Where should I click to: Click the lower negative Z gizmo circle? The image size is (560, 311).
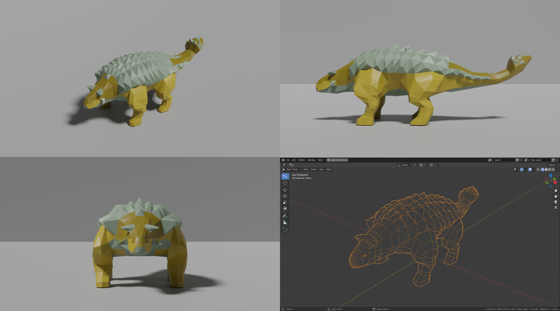point(551,186)
